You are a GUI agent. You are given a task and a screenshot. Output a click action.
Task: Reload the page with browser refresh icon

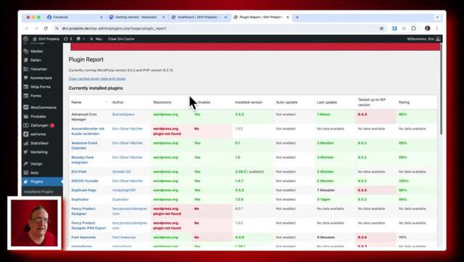46,28
